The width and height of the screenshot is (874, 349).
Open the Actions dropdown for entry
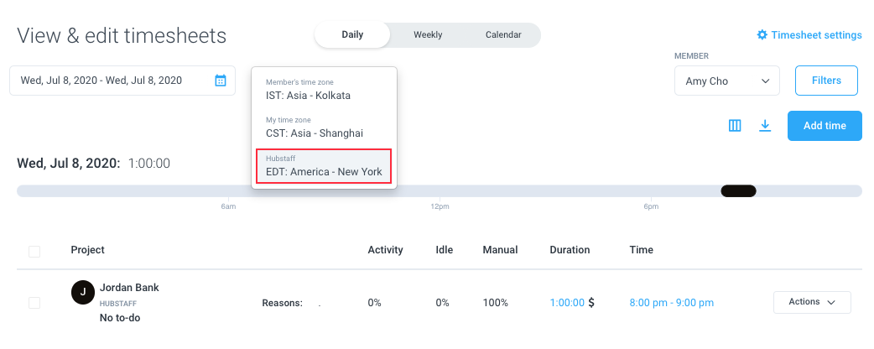tap(812, 302)
